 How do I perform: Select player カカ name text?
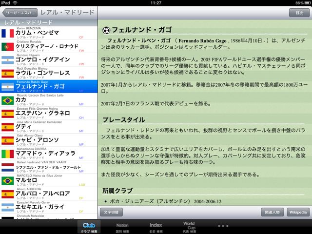[x=21, y=99]
